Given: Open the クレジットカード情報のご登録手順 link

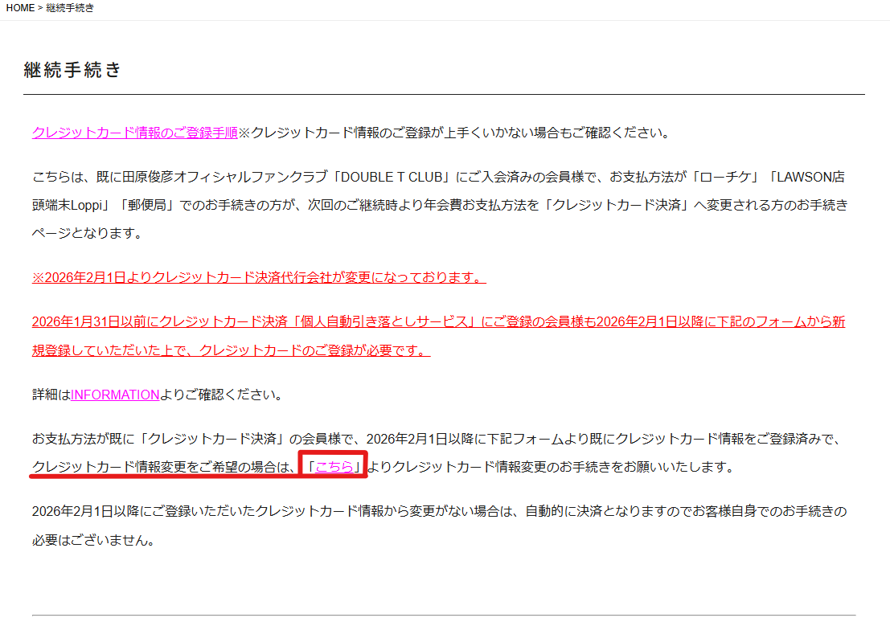Looking at the screenshot, I should coord(134,133).
